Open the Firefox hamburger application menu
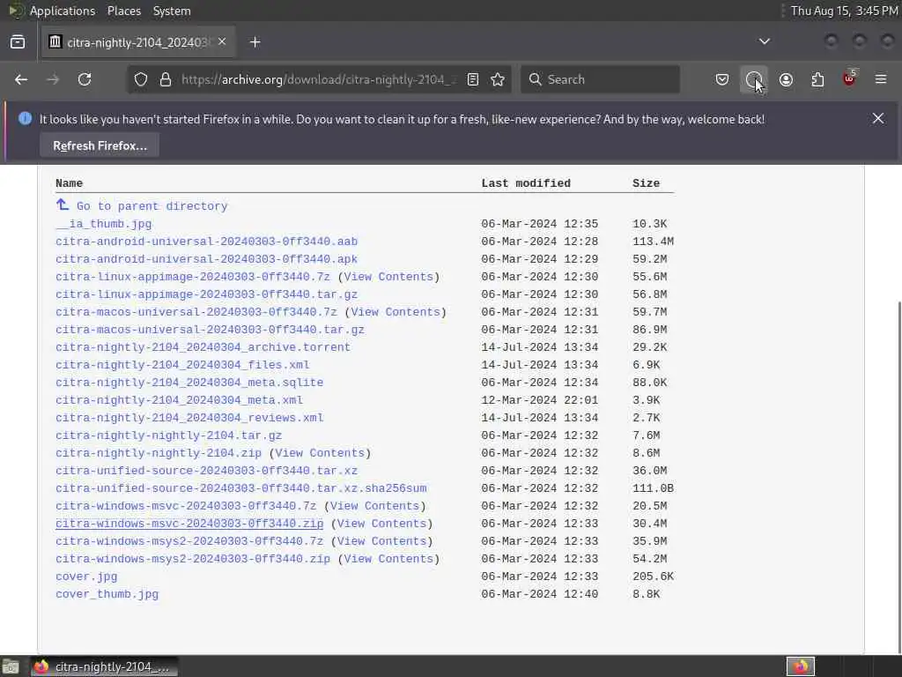The height and width of the screenshot is (677, 902). click(x=881, y=79)
